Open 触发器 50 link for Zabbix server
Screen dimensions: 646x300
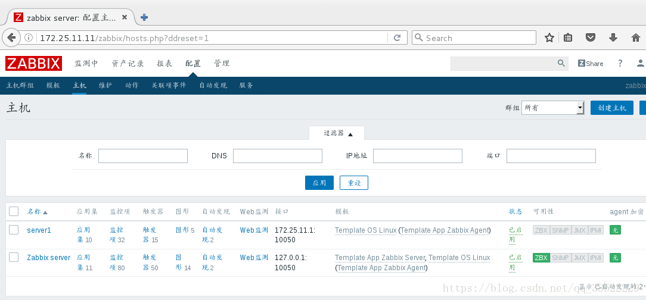(x=150, y=262)
